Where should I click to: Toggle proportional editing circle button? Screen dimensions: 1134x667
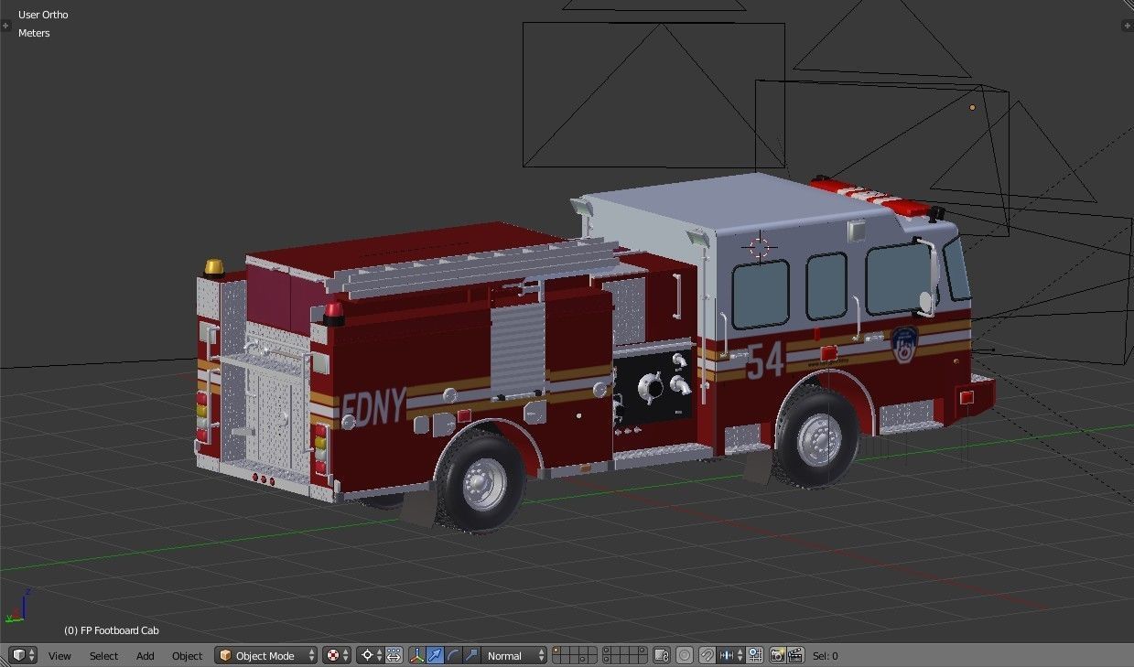point(685,655)
